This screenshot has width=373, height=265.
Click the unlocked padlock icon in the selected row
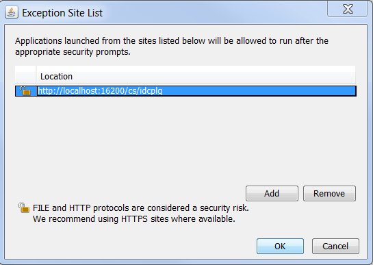pyautogui.click(x=25, y=90)
